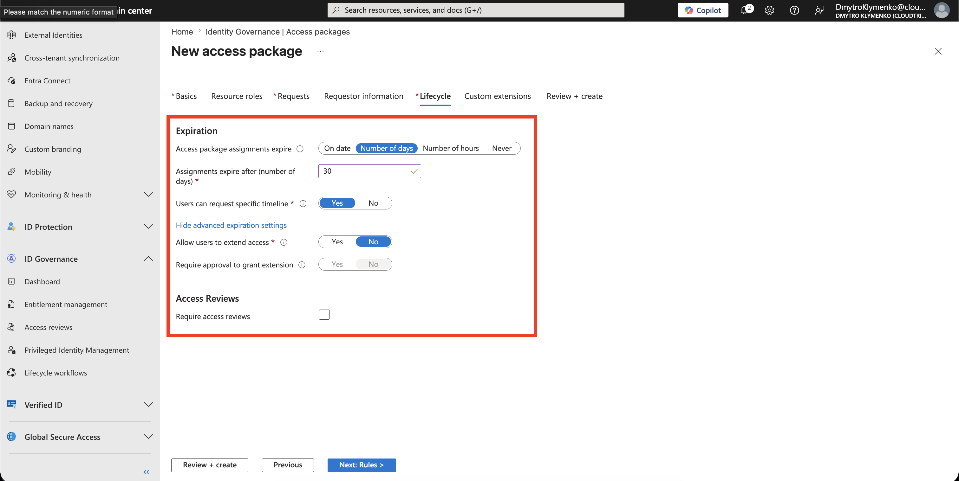Screen dimensions: 959x481
Task: Switch to the Custom extensions tab
Action: tap(497, 96)
